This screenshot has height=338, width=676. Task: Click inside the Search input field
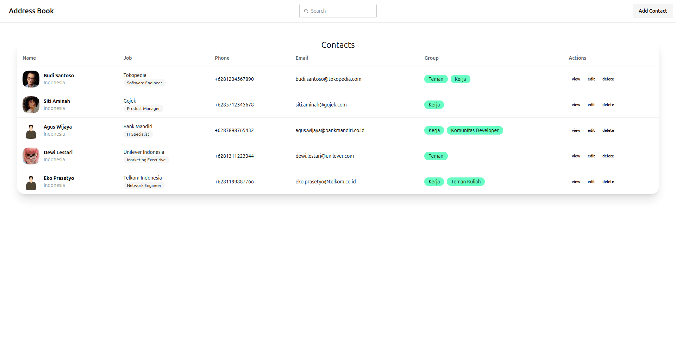338,11
